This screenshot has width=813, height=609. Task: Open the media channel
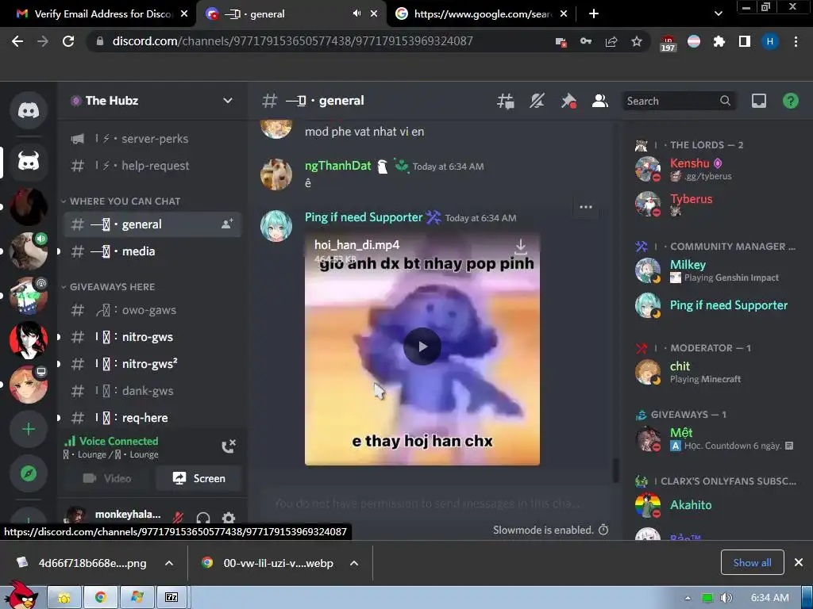click(152, 251)
